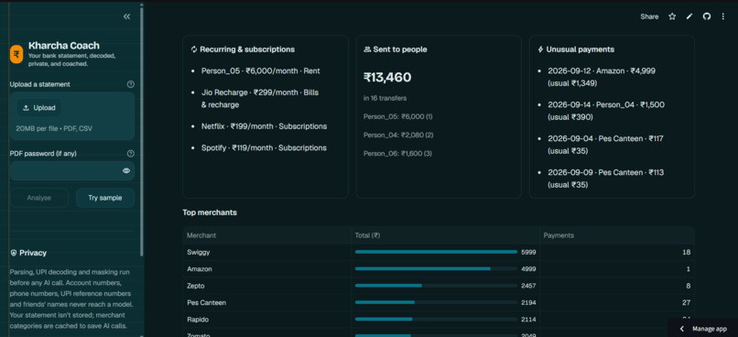Click the Share button
Screen dimensions: 738x337
point(649,16)
